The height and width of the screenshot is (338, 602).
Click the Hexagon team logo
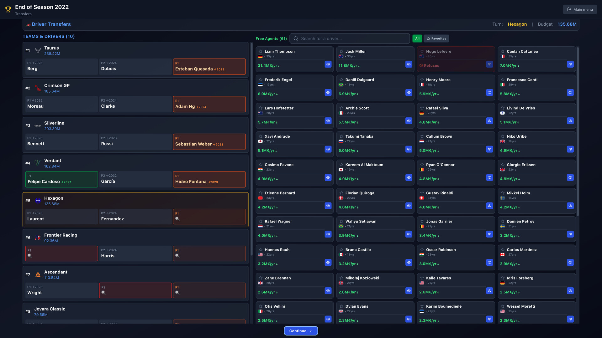pyautogui.click(x=38, y=201)
